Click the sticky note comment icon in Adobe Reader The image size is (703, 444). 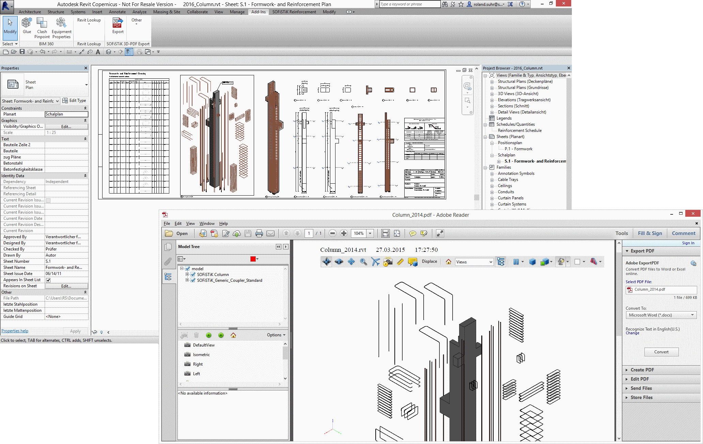coord(412,233)
